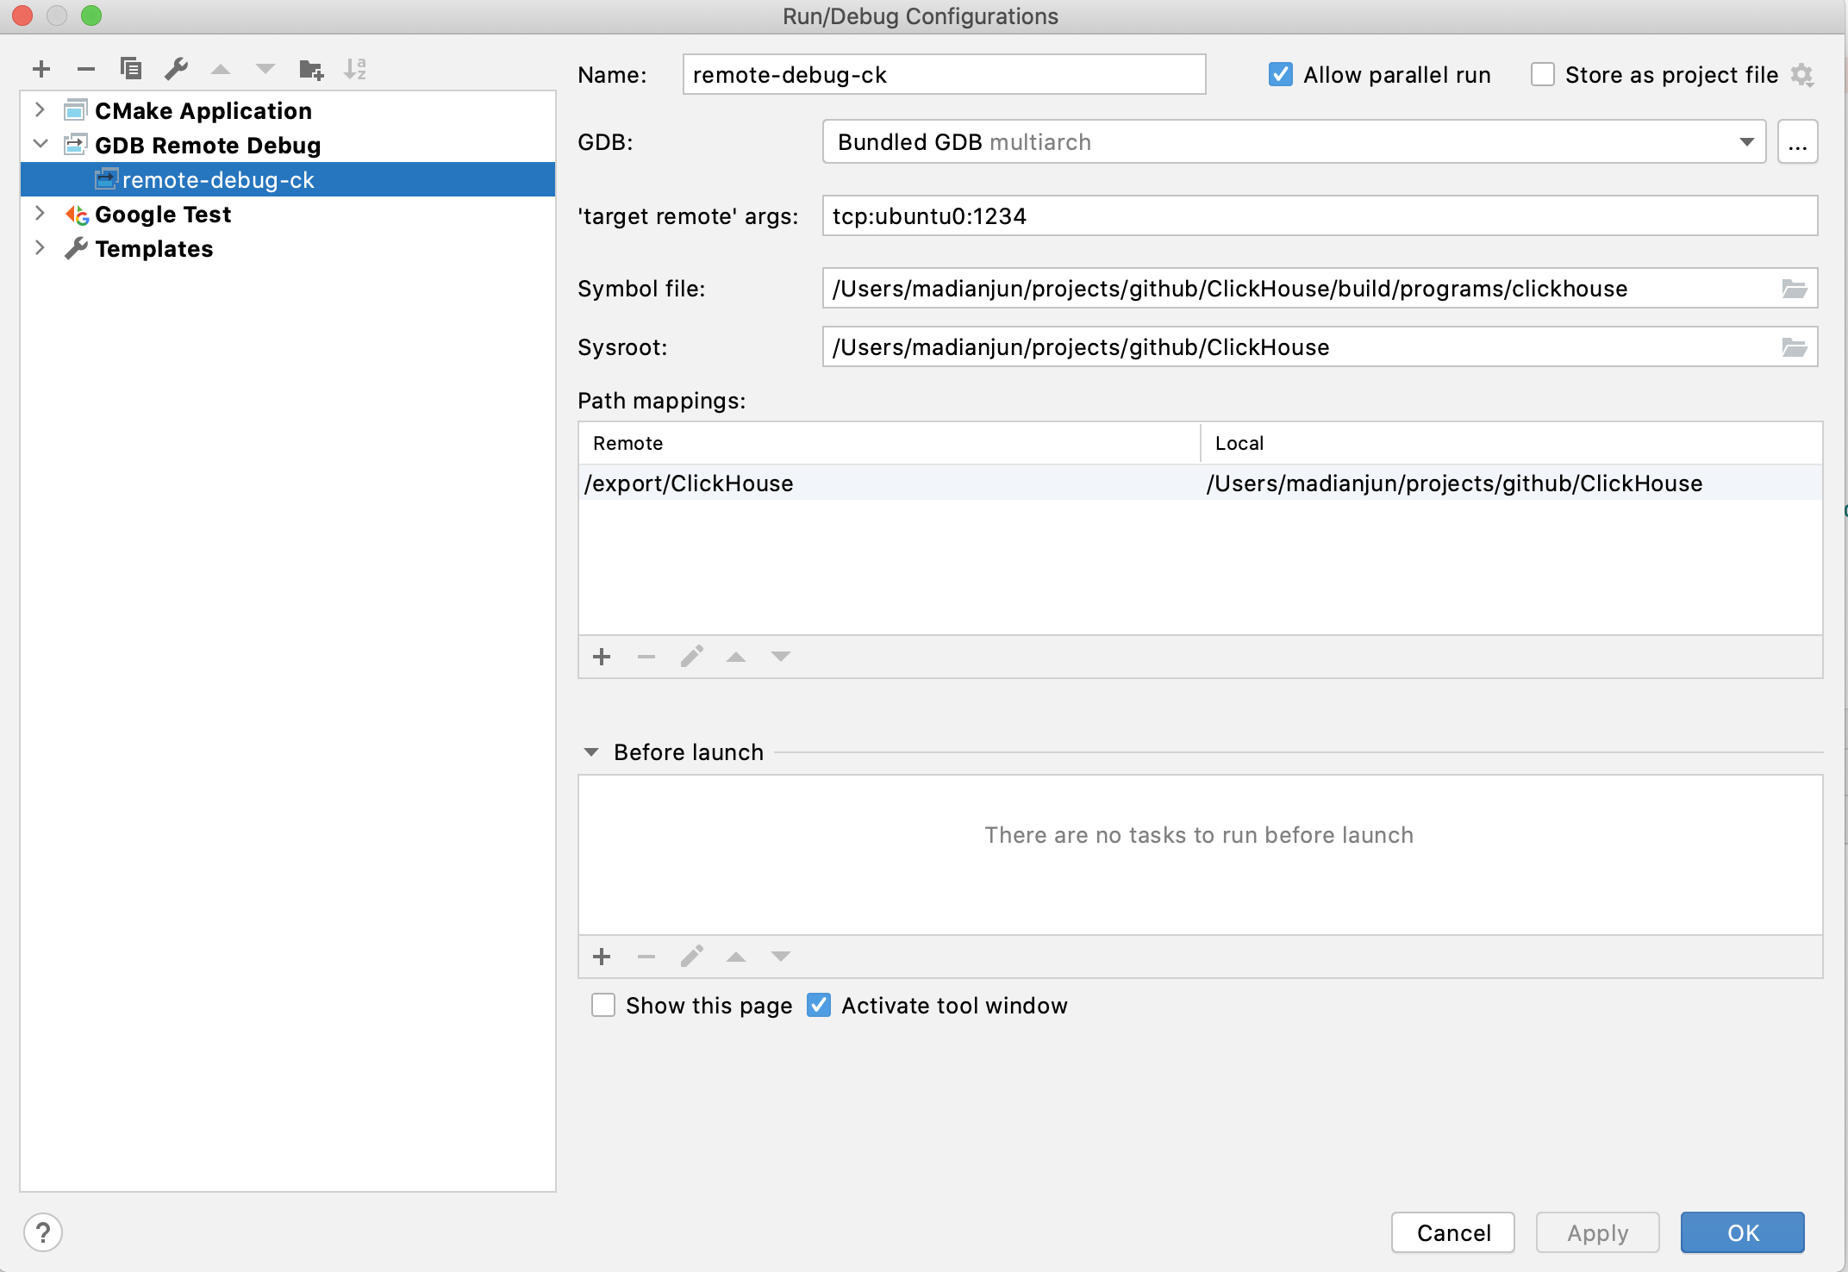Edit configuration templates with wrench icon
Image resolution: width=1848 pixels, height=1272 pixels.
point(177,69)
